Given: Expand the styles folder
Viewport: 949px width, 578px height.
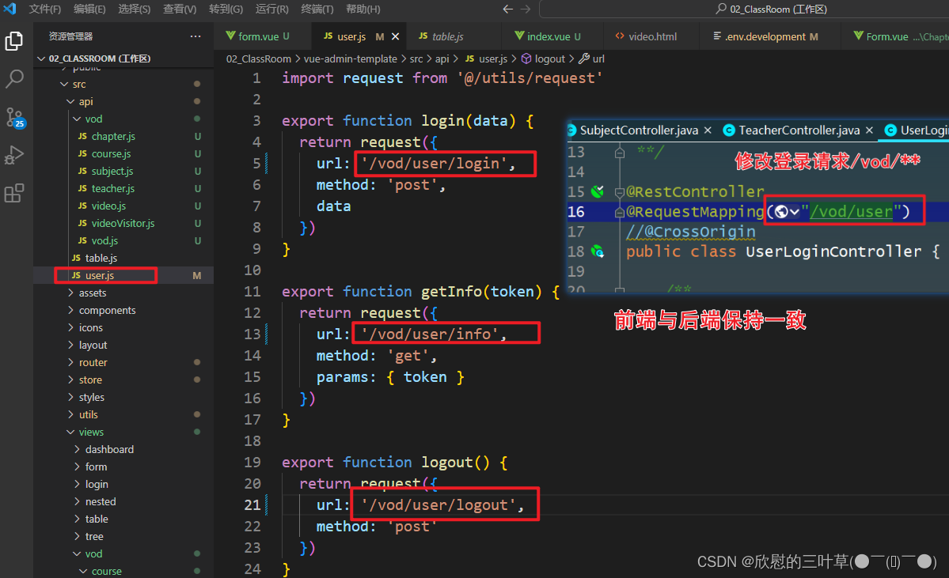Looking at the screenshot, I should [x=122, y=398].
